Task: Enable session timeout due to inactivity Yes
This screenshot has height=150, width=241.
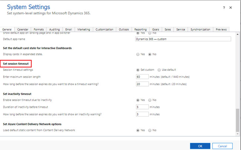Action: pos(138,100)
